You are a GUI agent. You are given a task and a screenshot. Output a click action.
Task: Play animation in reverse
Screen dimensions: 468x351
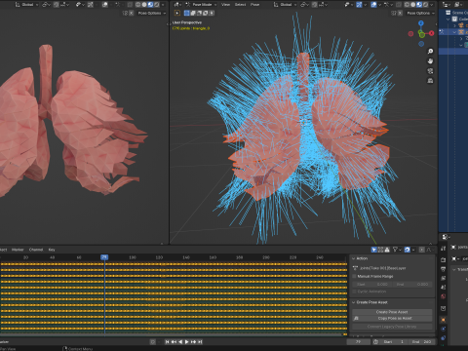click(180, 342)
